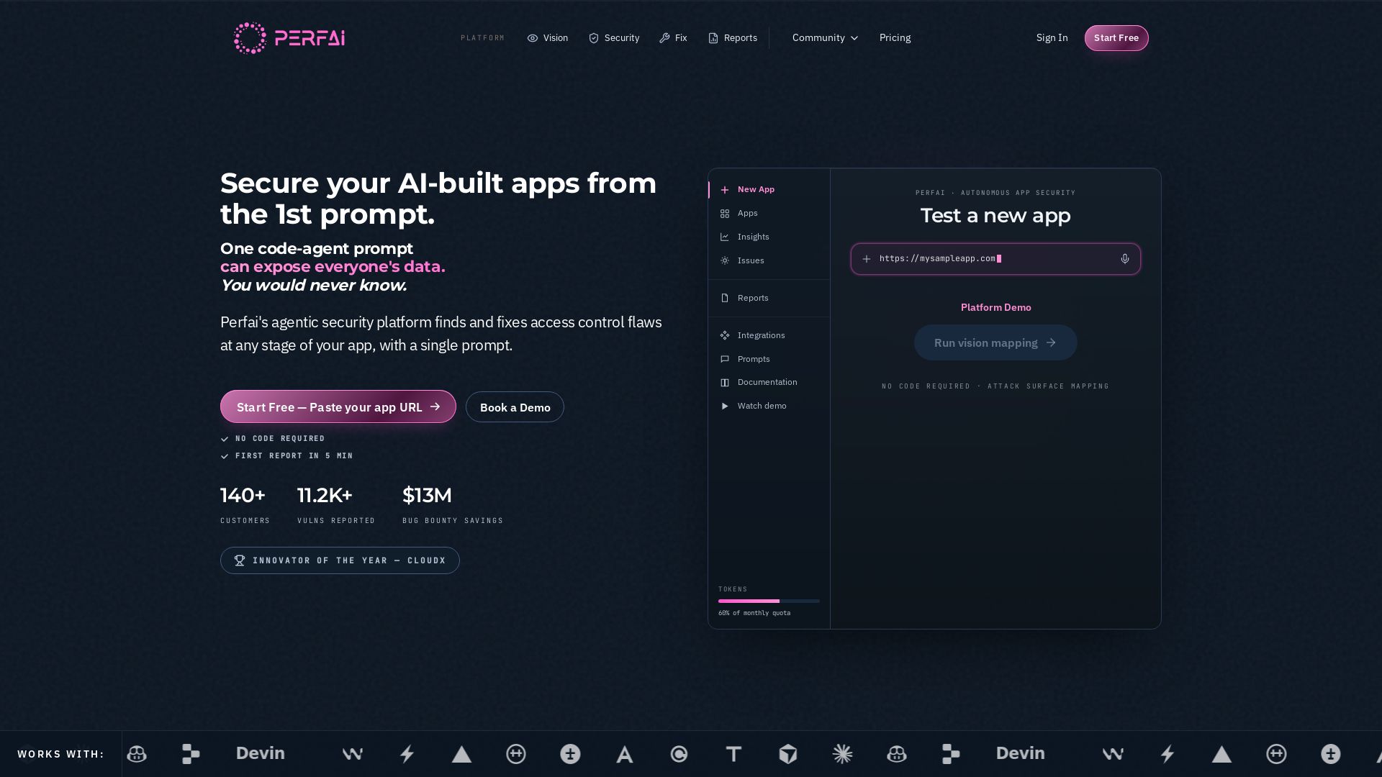
Task: Open Documentation via its book icon
Action: 725,383
